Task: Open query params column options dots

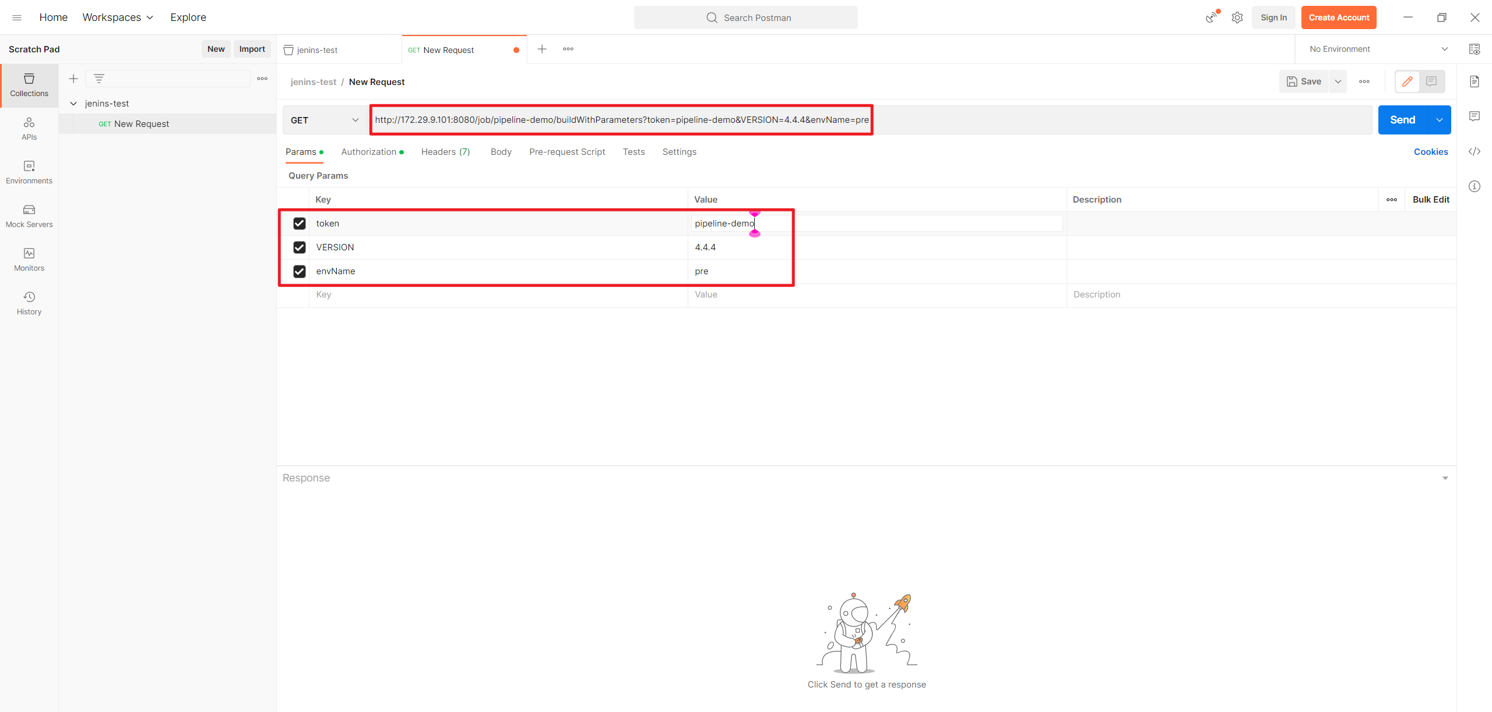Action: point(1392,200)
